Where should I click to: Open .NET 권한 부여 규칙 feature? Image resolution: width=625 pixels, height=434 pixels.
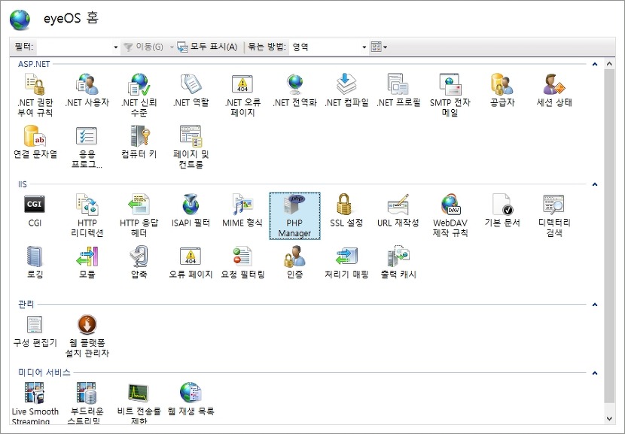[35, 96]
